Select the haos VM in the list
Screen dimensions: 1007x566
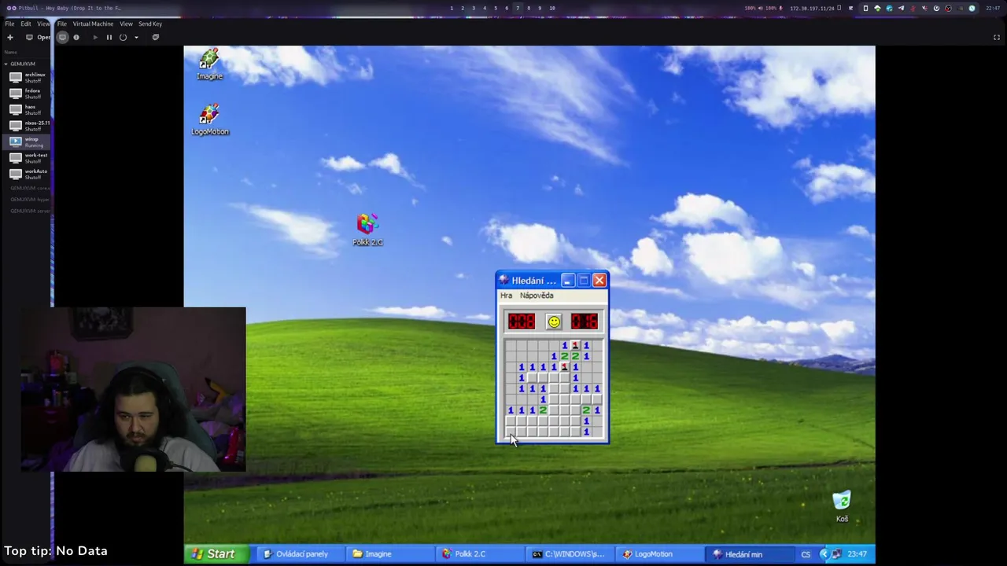(x=28, y=109)
